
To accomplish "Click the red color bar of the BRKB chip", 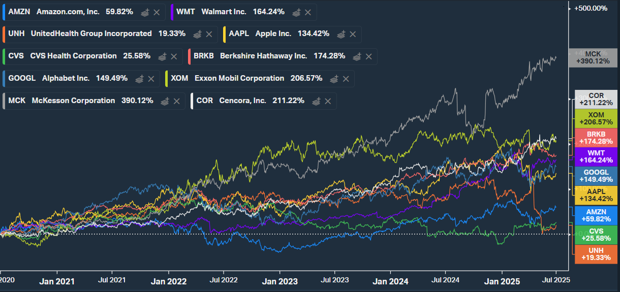I will (189, 56).
